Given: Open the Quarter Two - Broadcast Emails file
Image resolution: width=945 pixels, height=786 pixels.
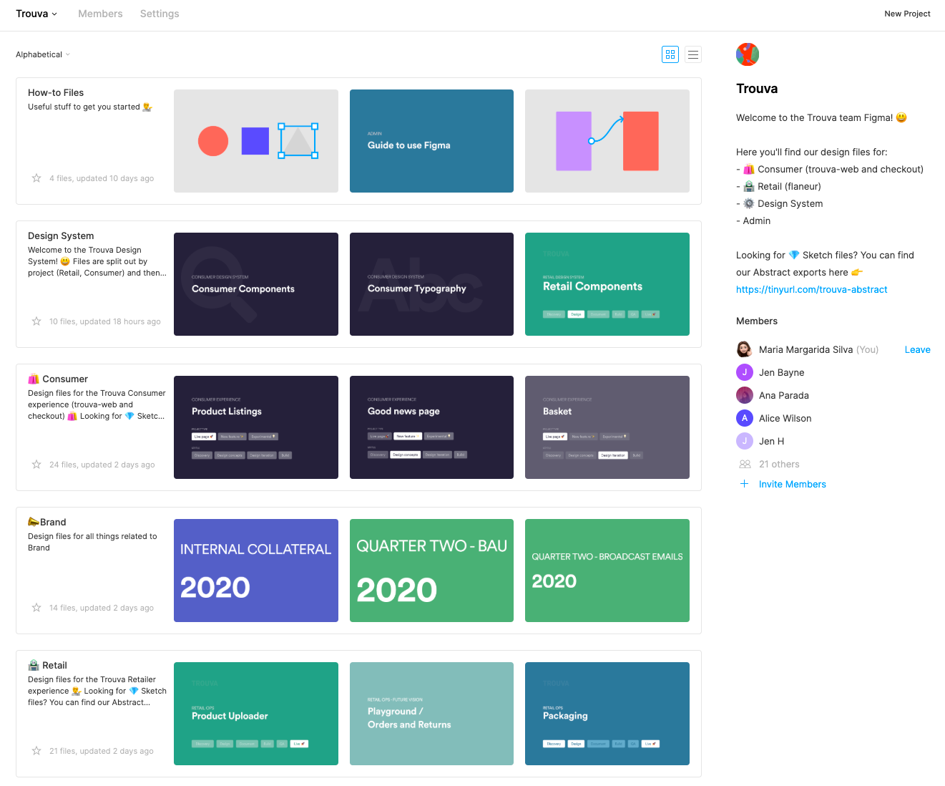Looking at the screenshot, I should pos(607,571).
